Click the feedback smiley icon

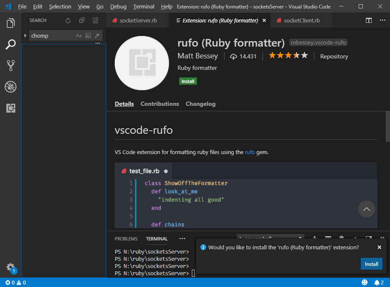(x=365, y=282)
